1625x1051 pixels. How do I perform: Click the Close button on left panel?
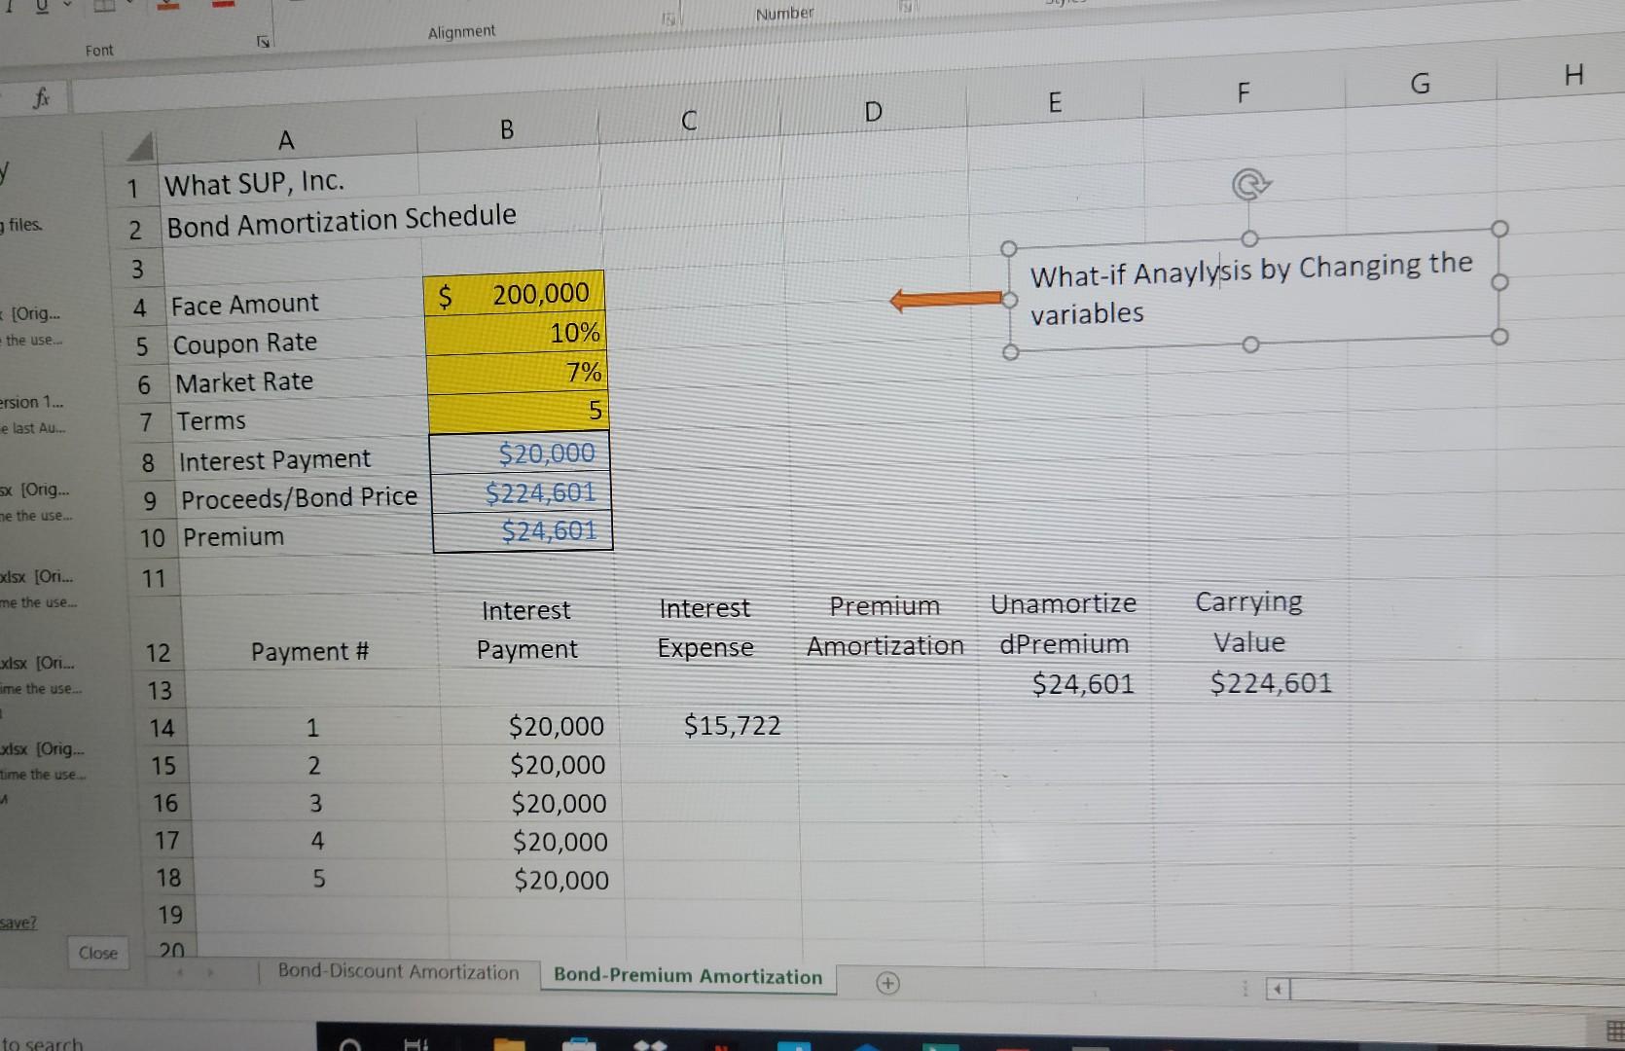[97, 953]
